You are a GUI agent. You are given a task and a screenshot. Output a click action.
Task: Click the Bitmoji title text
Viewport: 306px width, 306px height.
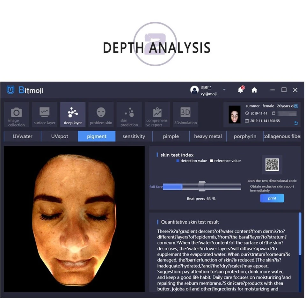[x=31, y=90]
